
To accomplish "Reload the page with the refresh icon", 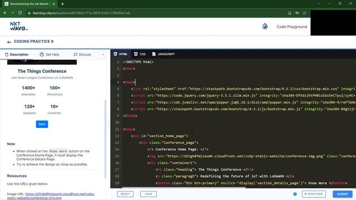I will click(x=20, y=13).
